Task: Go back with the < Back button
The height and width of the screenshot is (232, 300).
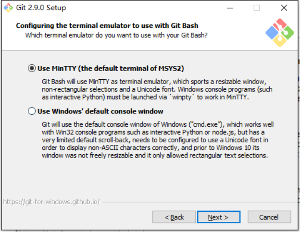Action: pos(174,217)
